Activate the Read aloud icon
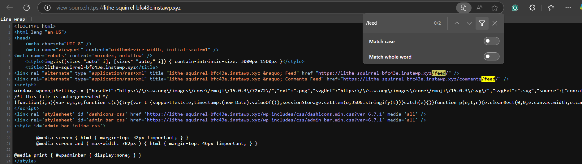 click(x=480, y=8)
